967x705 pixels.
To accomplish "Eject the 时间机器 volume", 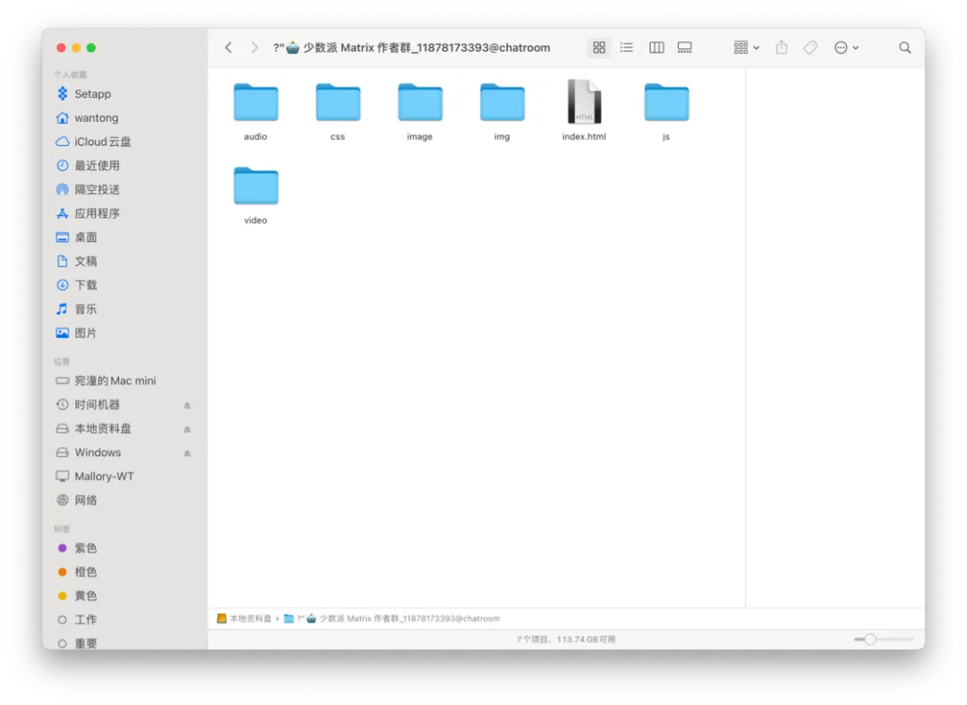I will pos(187,405).
